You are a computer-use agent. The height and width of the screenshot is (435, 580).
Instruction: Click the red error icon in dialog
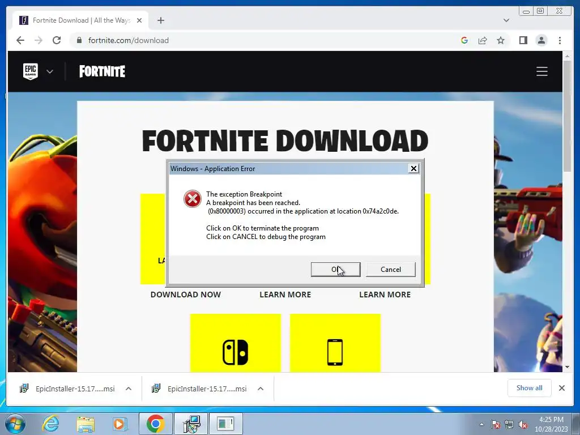(193, 199)
